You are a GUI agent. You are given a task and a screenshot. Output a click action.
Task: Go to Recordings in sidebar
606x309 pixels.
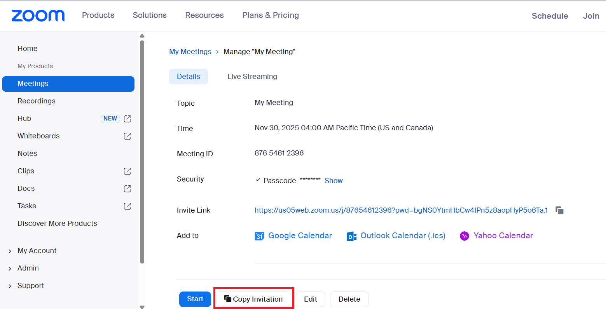tap(37, 101)
